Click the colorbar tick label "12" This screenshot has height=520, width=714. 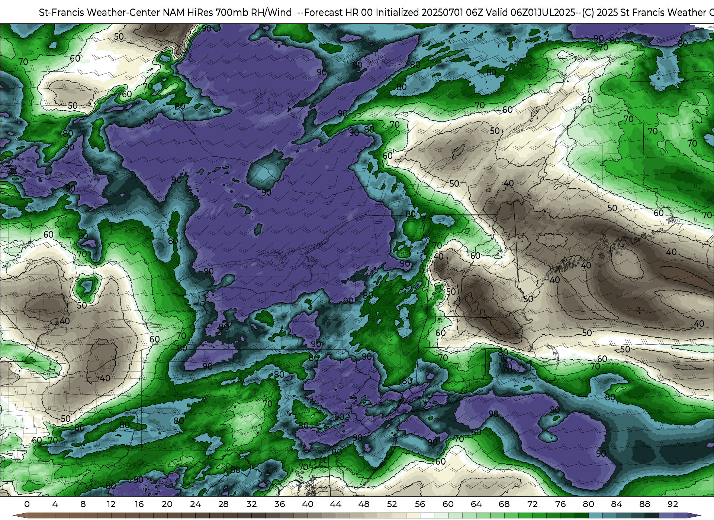tap(111, 504)
